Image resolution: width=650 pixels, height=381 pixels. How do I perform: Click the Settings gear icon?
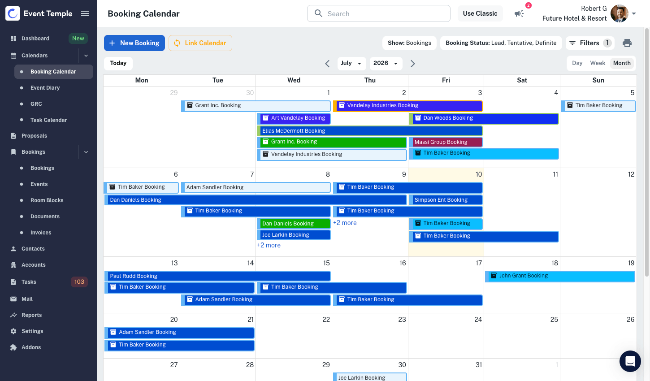pos(13,331)
